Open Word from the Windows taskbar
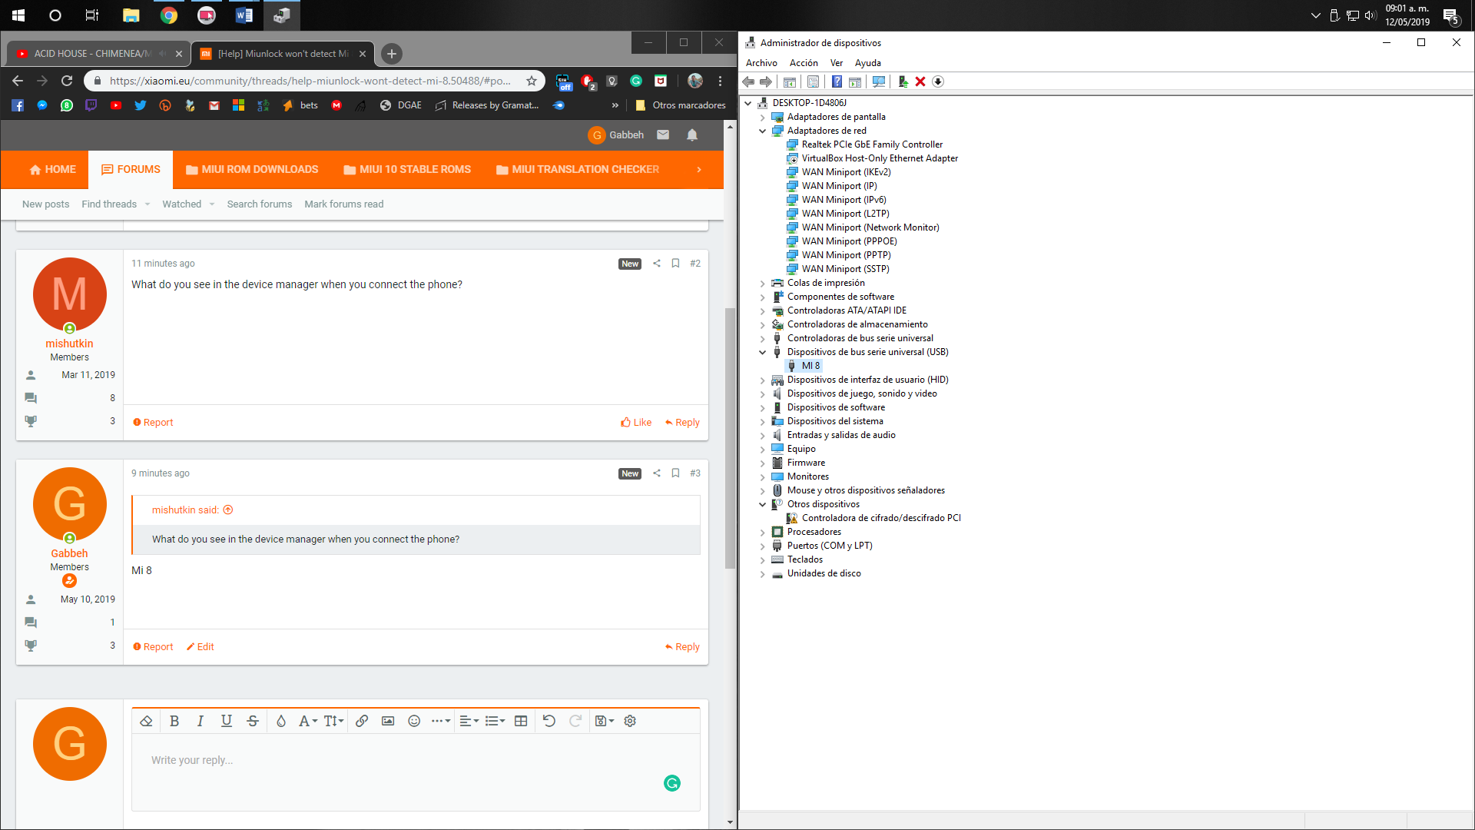This screenshot has height=830, width=1475. (x=244, y=15)
